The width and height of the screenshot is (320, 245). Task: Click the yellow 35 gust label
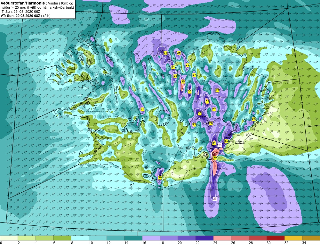(183, 81)
